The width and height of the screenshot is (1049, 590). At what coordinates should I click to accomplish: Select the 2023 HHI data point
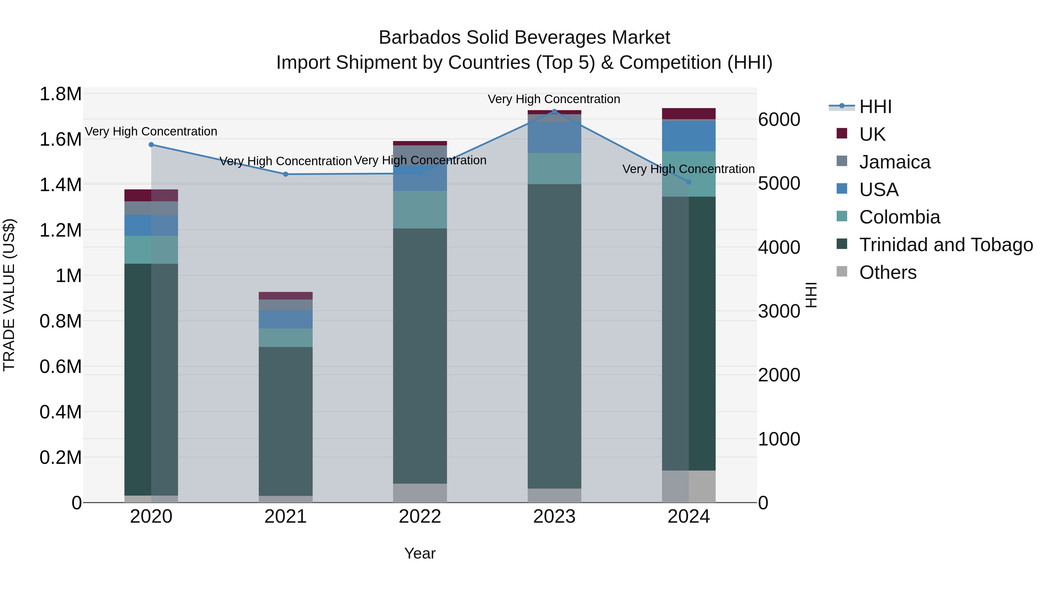click(554, 111)
